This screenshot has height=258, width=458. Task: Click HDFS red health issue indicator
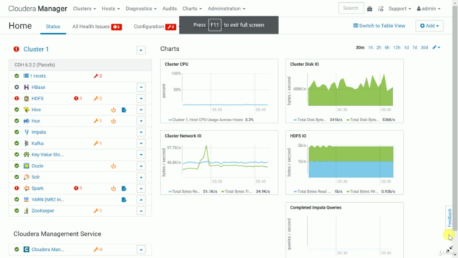click(x=78, y=99)
